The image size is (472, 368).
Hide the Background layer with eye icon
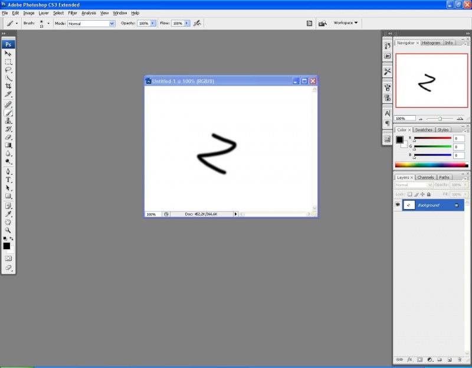point(398,205)
